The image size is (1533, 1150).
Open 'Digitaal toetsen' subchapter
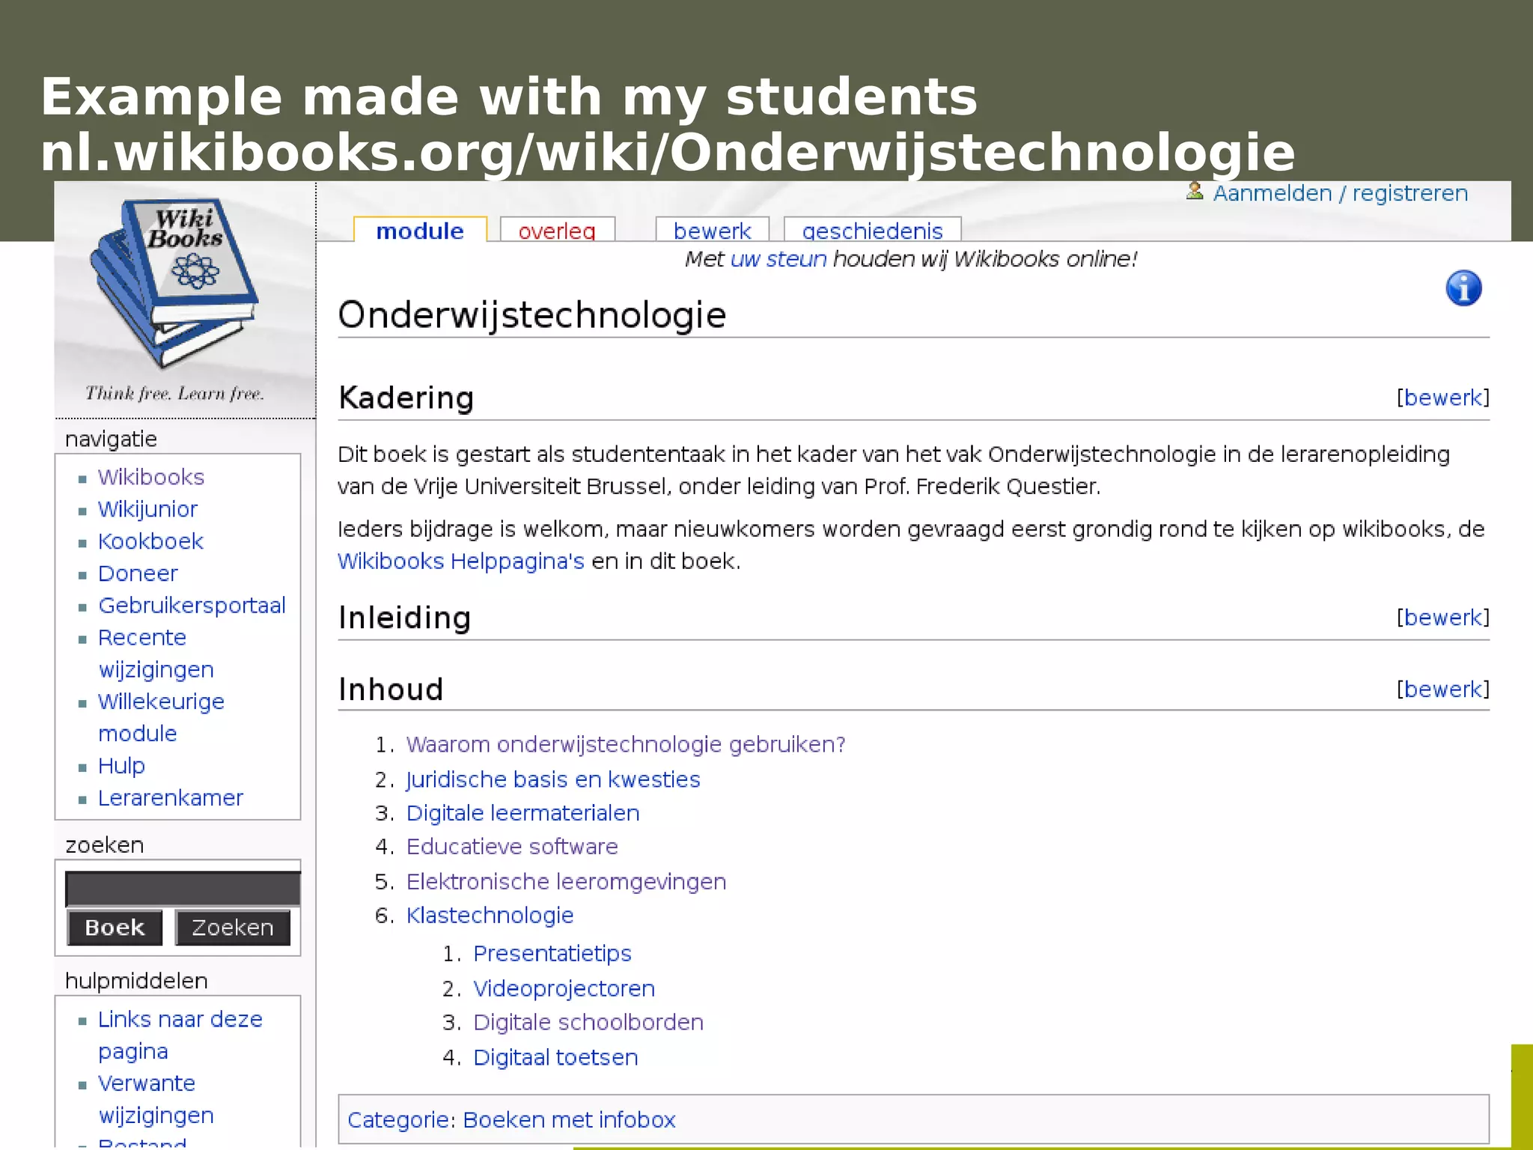pyautogui.click(x=555, y=1057)
